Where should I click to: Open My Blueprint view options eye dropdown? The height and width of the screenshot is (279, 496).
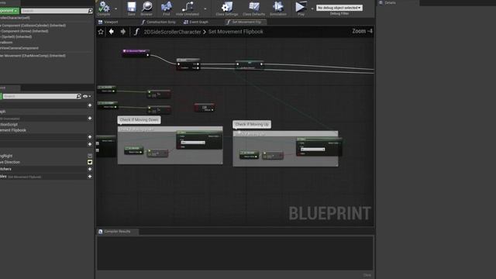coord(87,96)
